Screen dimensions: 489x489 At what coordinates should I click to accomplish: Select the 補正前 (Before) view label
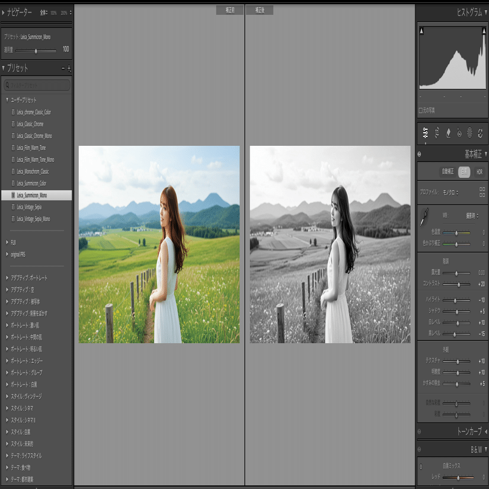point(230,10)
